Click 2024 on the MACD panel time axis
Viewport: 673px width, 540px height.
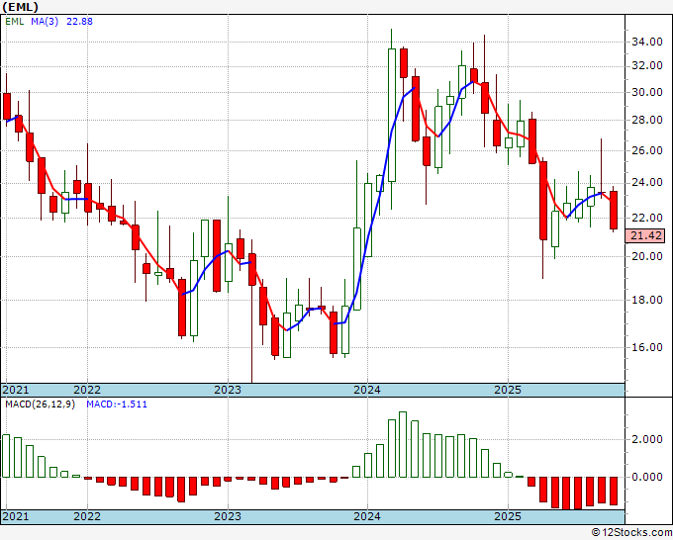pos(367,516)
